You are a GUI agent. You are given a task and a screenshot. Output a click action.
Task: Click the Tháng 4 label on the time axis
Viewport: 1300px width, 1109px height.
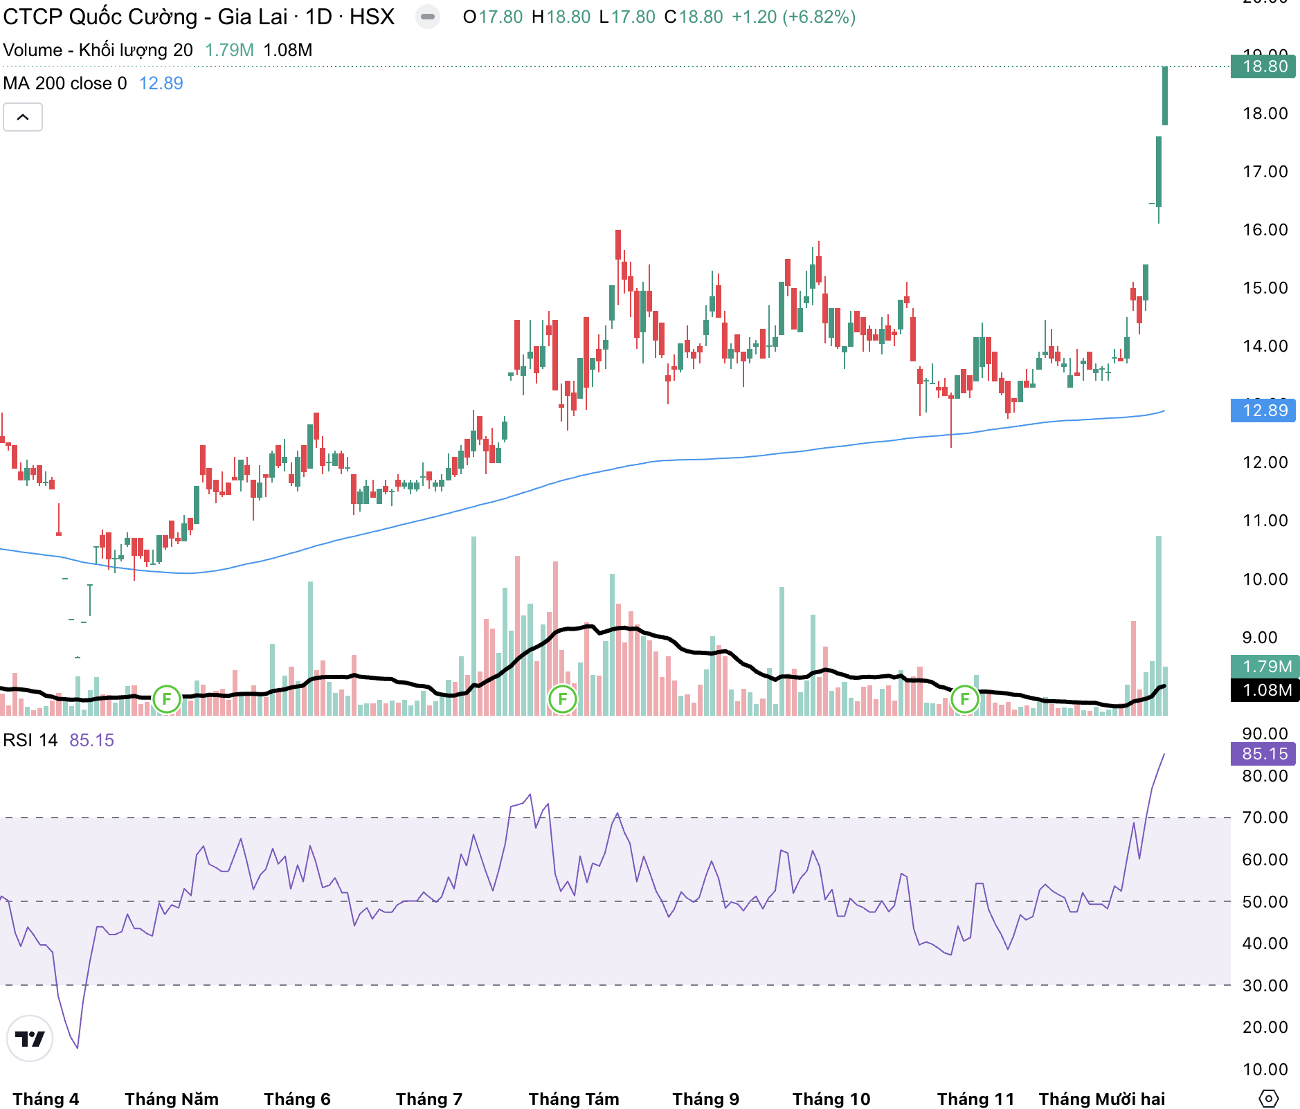pyautogui.click(x=46, y=1099)
